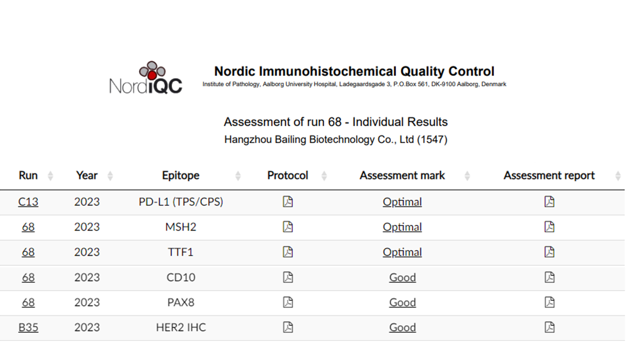Sort by Assessment report column arrows
The height and width of the screenshot is (359, 631).
pos(618,176)
